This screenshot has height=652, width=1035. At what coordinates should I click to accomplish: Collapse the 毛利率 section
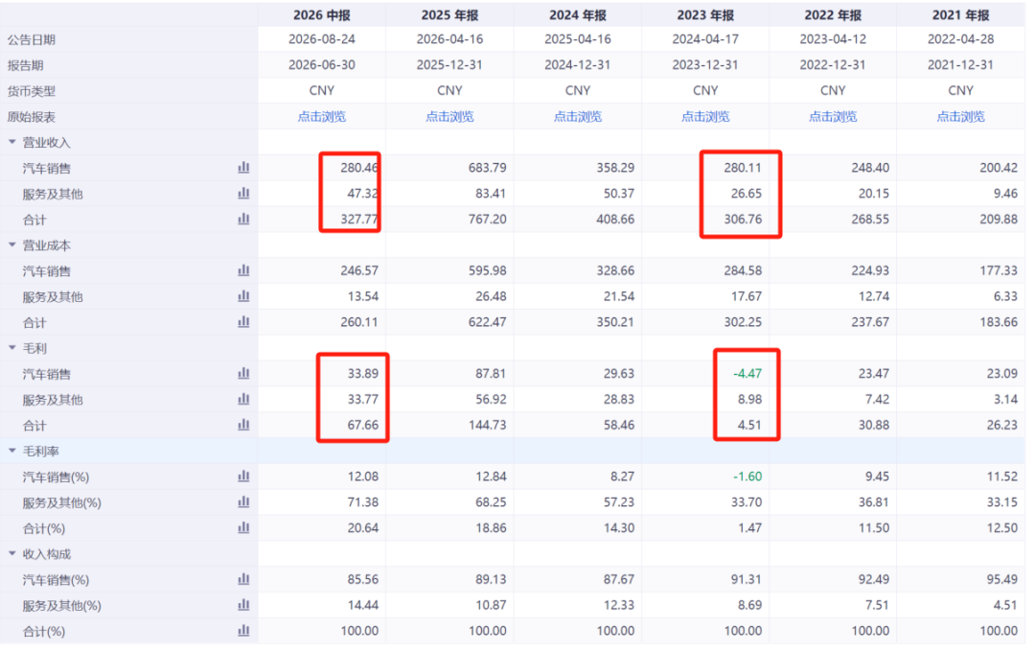click(11, 451)
